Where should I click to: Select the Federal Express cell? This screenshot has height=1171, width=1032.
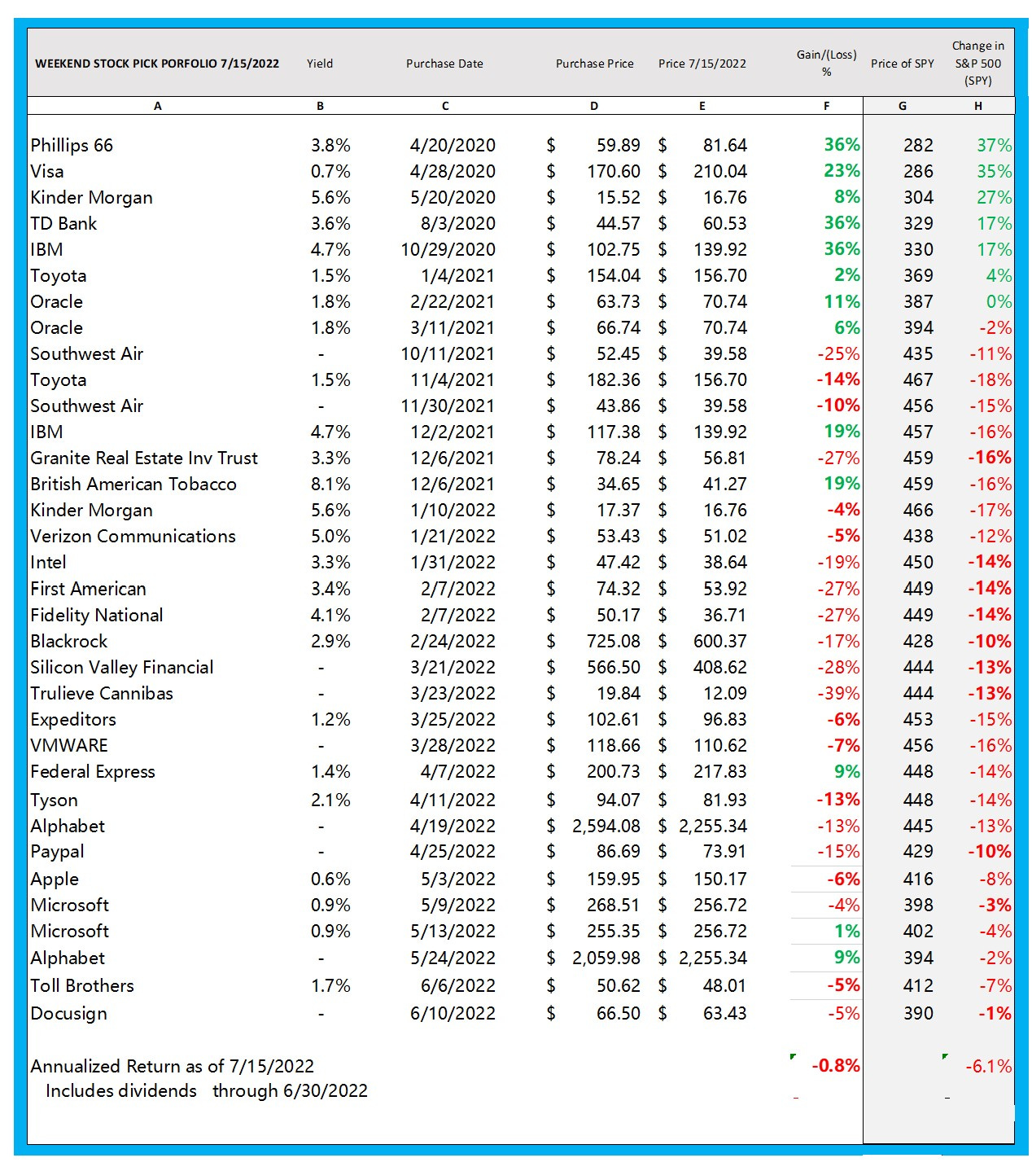[x=93, y=771]
